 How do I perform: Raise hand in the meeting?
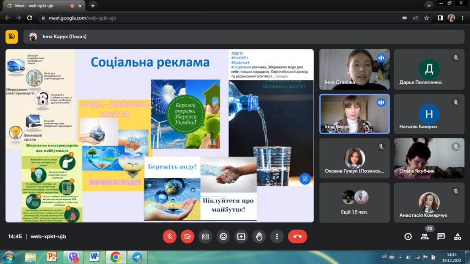[259, 236]
